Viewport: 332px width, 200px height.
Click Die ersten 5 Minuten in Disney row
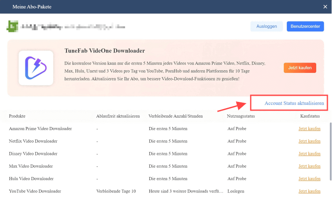tap(168, 154)
